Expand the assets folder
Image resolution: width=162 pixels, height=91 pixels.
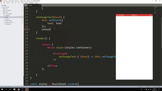click(x=3, y=12)
